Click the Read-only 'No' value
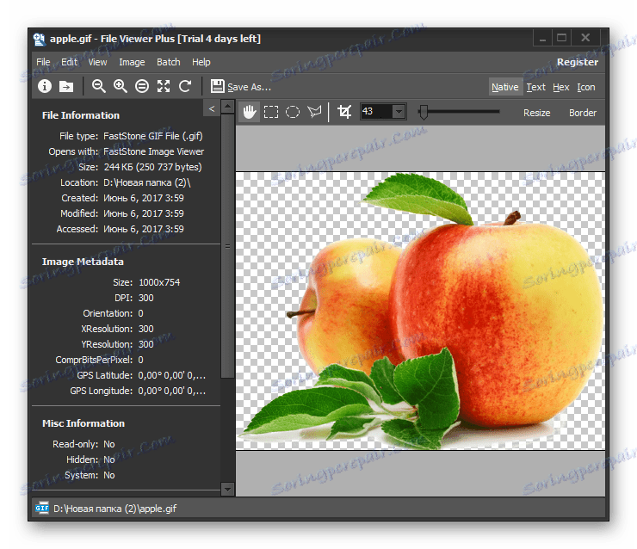This screenshot has width=637, height=549. (108, 444)
